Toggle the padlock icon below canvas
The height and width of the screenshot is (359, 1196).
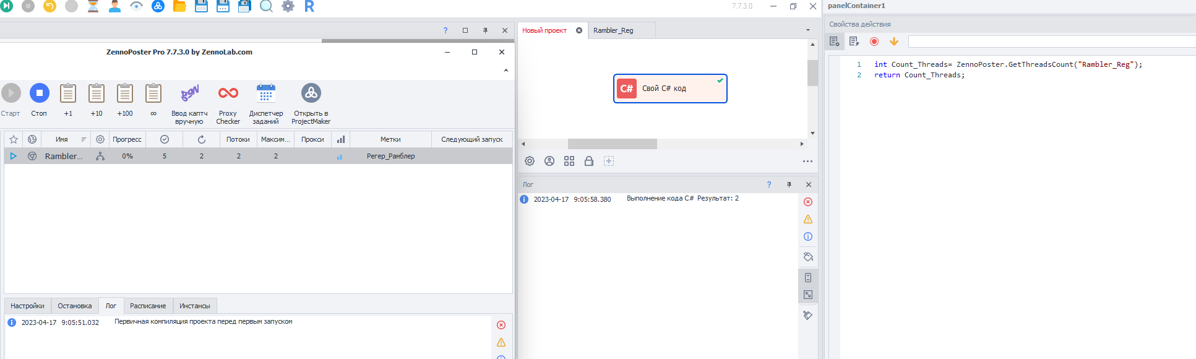pos(589,161)
